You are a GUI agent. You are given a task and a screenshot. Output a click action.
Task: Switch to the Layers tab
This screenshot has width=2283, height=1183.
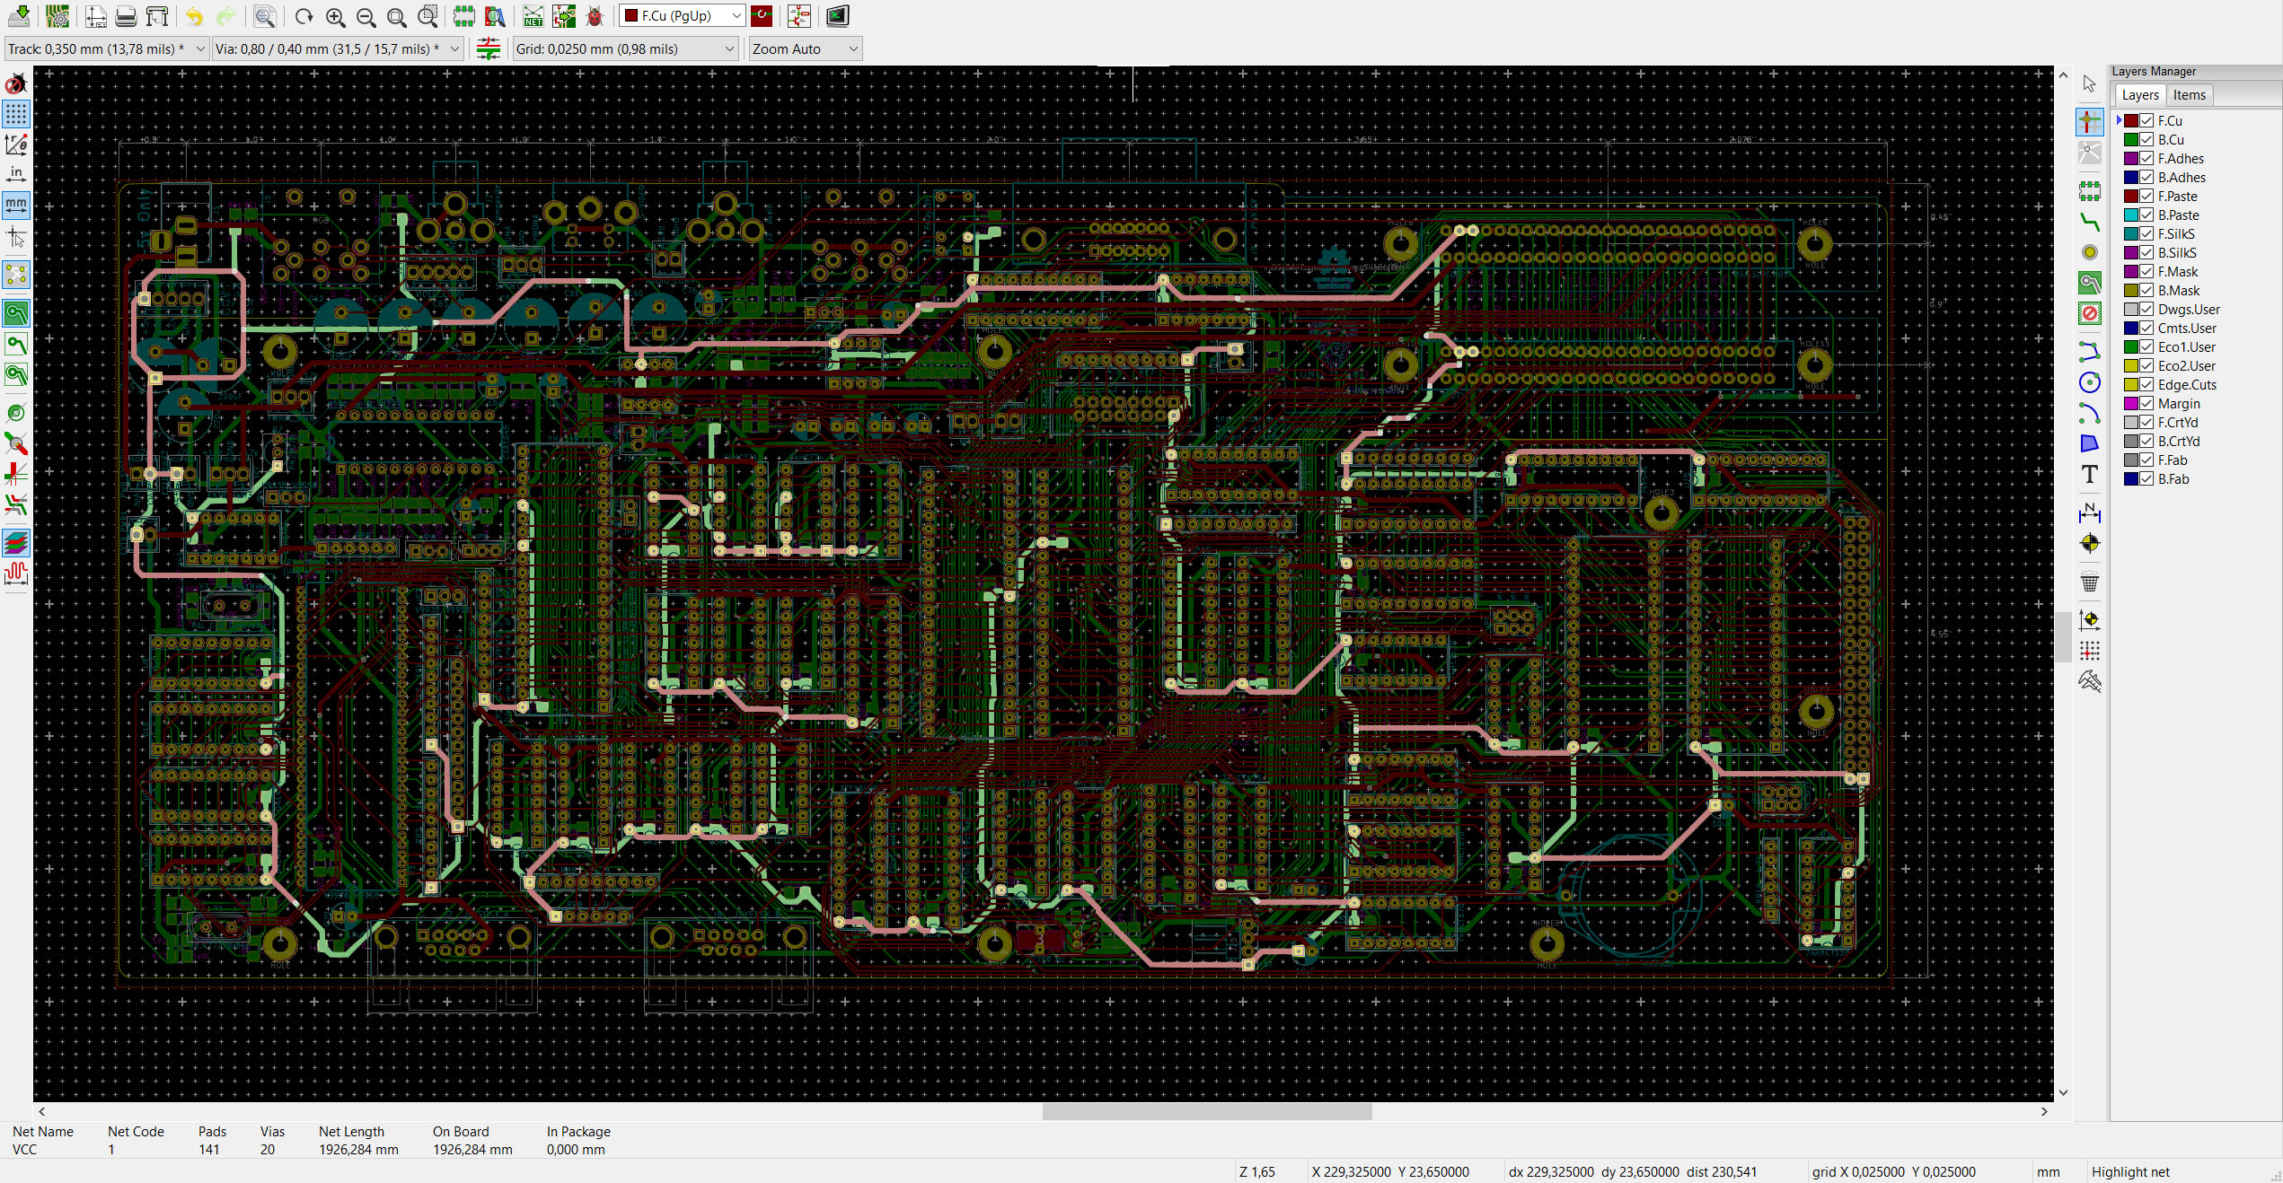(x=2140, y=95)
